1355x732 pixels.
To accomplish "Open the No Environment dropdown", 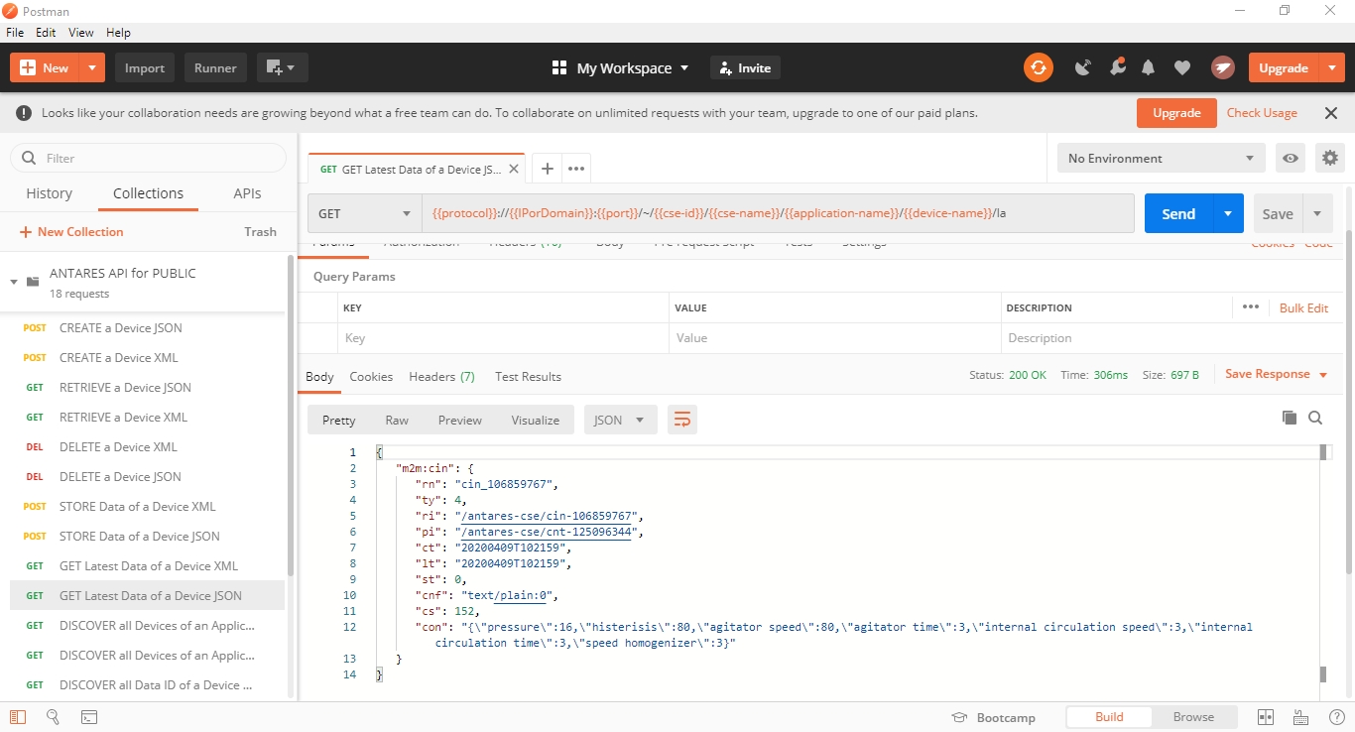I will 1160,158.
